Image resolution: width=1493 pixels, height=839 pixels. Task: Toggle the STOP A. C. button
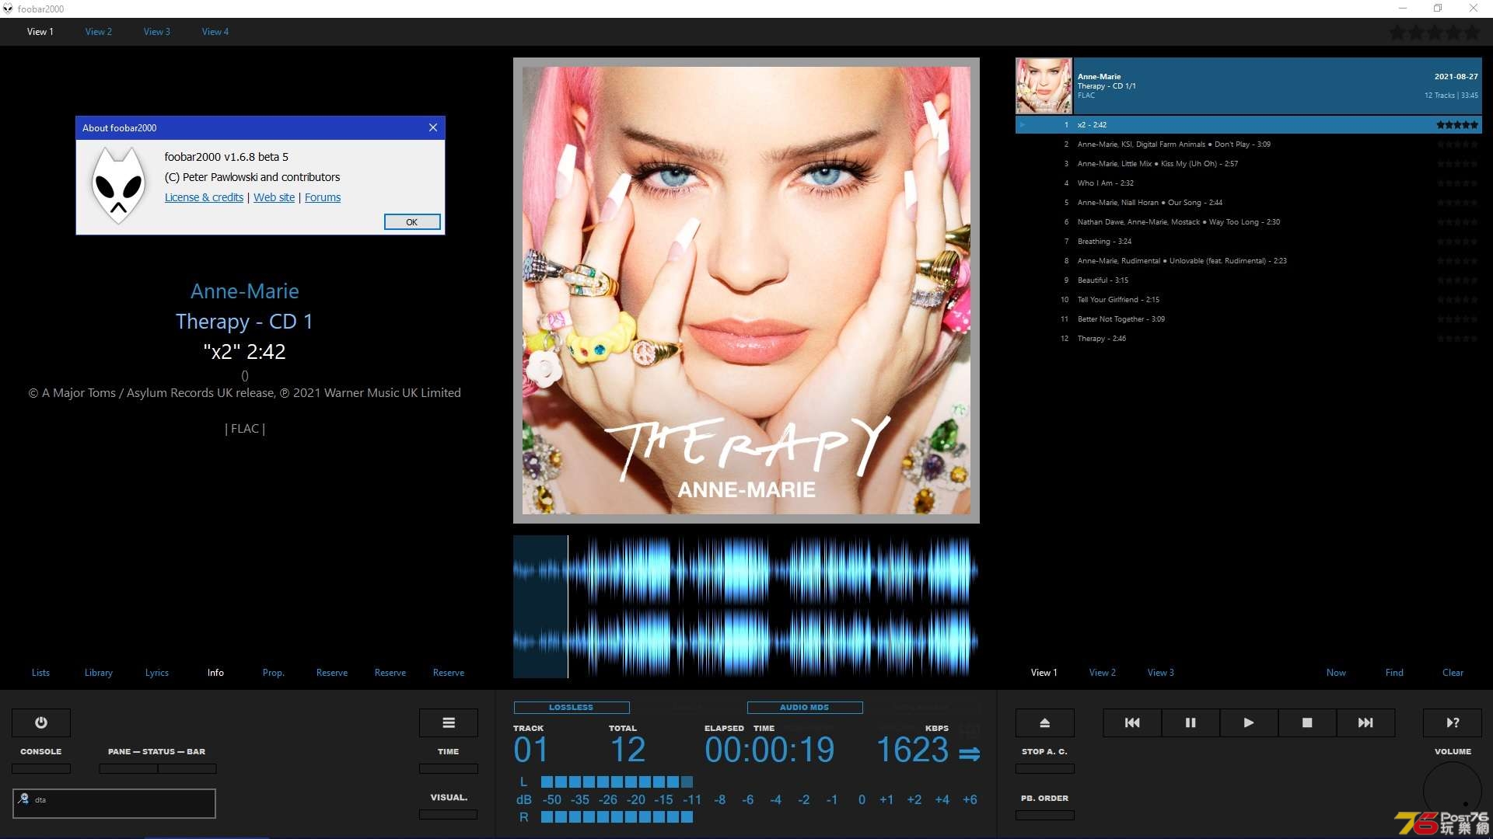pyautogui.click(x=1045, y=768)
